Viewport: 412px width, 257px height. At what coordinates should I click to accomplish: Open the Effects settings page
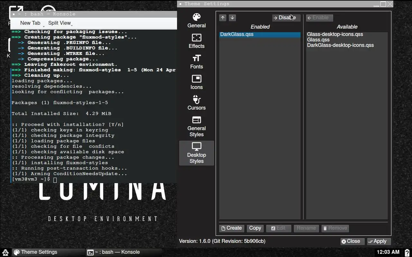196,41
